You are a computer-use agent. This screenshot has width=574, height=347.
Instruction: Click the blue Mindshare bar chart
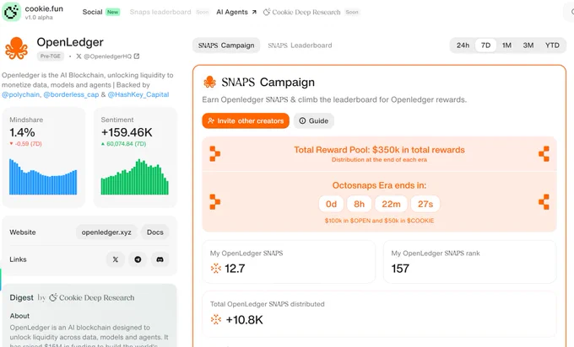click(x=43, y=176)
